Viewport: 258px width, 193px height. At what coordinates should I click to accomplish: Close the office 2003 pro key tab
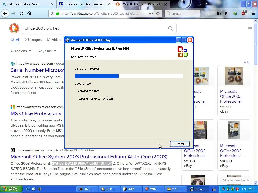(x=166, y=4)
